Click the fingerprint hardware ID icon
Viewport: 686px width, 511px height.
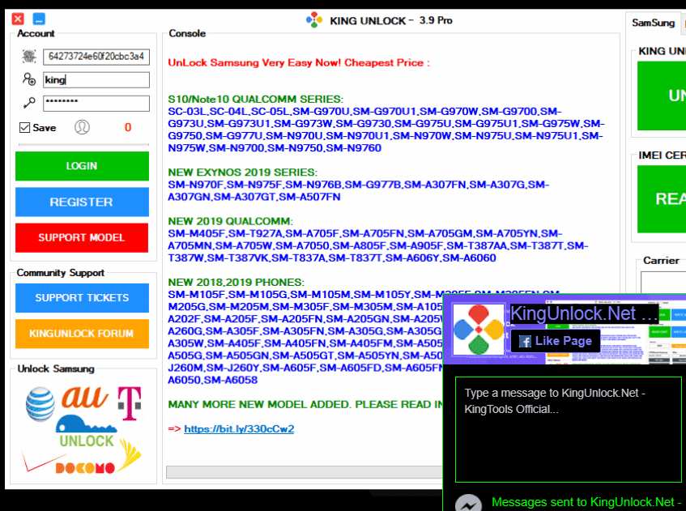point(29,56)
